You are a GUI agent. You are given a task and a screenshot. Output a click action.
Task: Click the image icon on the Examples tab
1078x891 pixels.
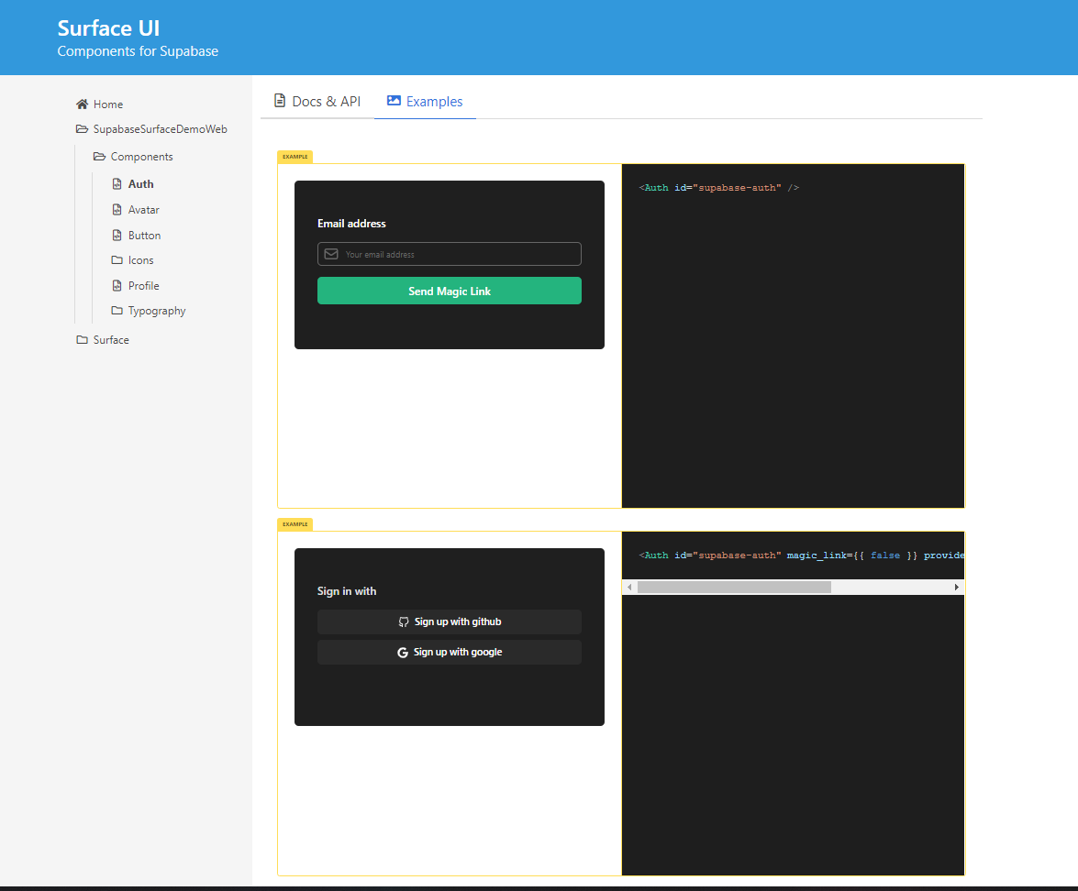[x=393, y=101]
